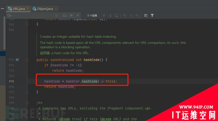Select all occurrences icon

tap(137, 16)
